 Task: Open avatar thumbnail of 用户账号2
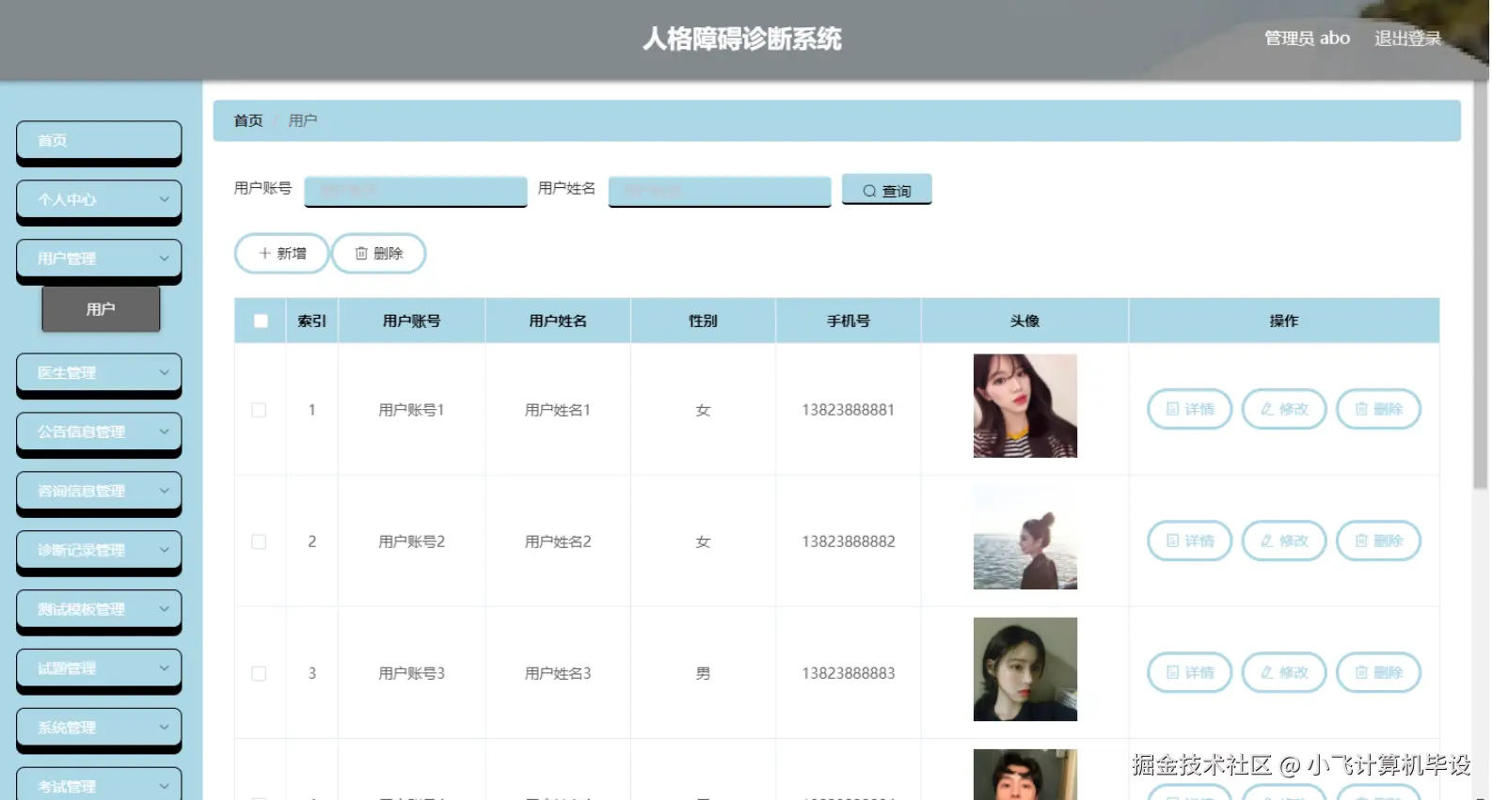click(1024, 538)
